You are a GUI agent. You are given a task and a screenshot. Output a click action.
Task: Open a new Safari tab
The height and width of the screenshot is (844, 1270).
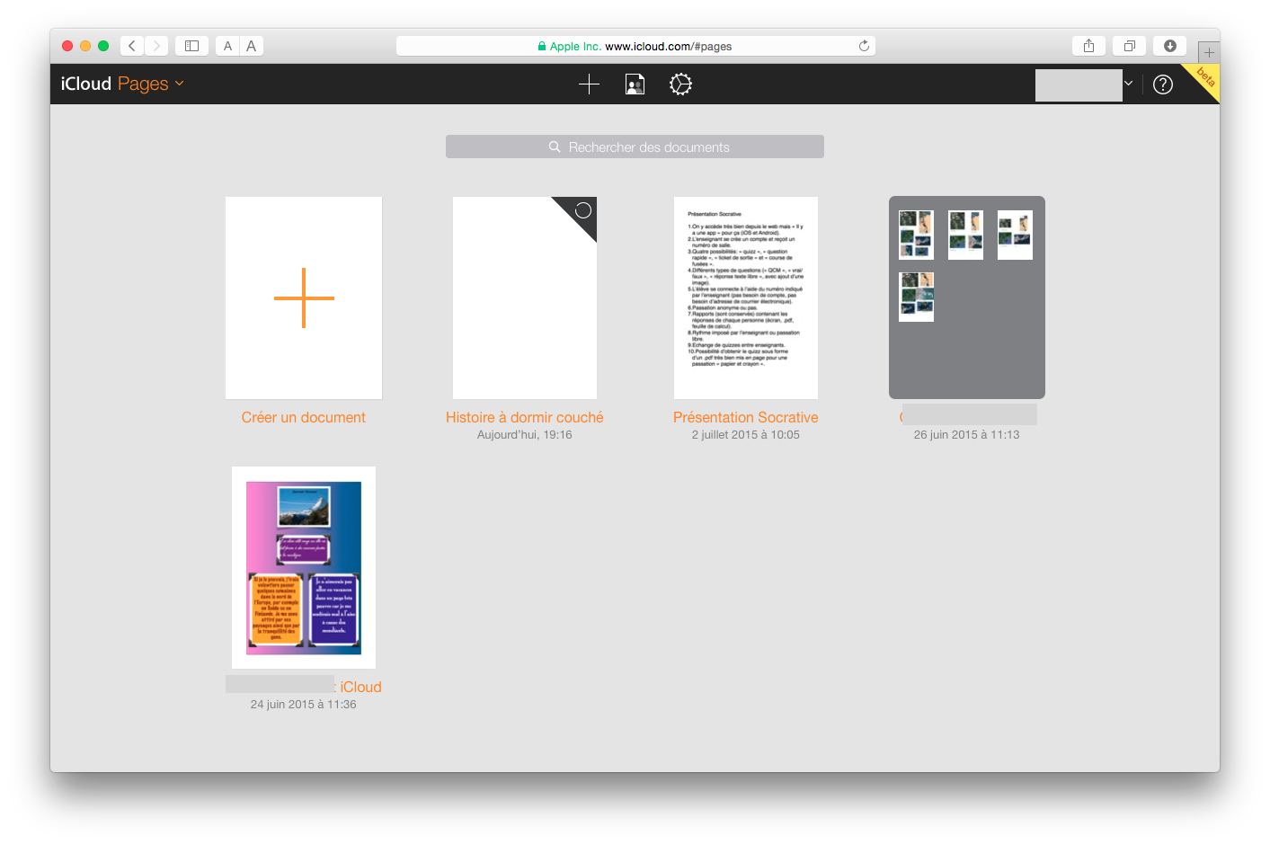point(1208,52)
